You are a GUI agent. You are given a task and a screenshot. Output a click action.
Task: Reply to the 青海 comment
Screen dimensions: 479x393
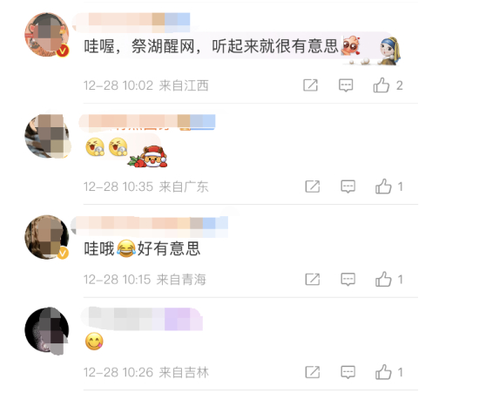point(348,280)
